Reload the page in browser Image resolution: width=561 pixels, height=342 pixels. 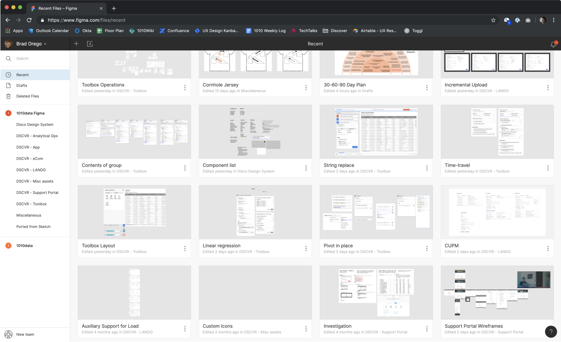pos(29,20)
